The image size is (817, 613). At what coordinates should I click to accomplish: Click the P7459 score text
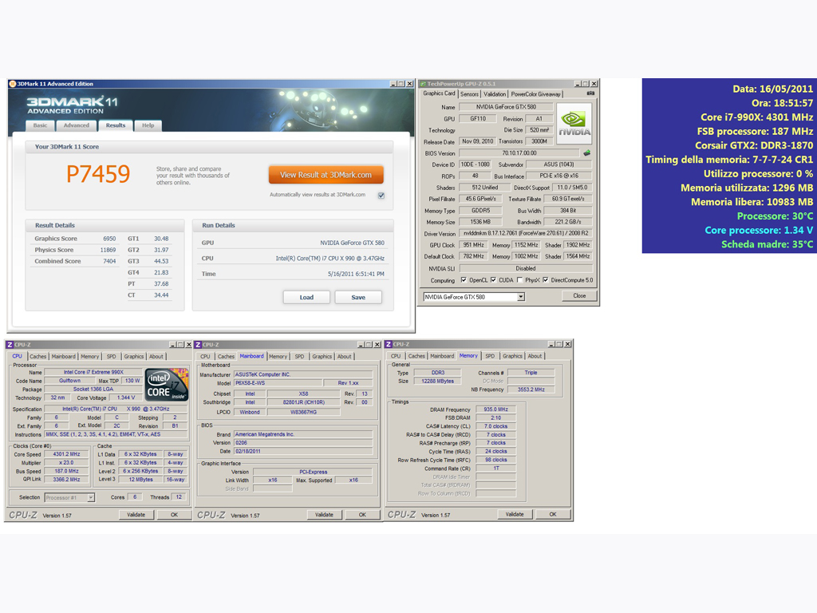coord(98,174)
